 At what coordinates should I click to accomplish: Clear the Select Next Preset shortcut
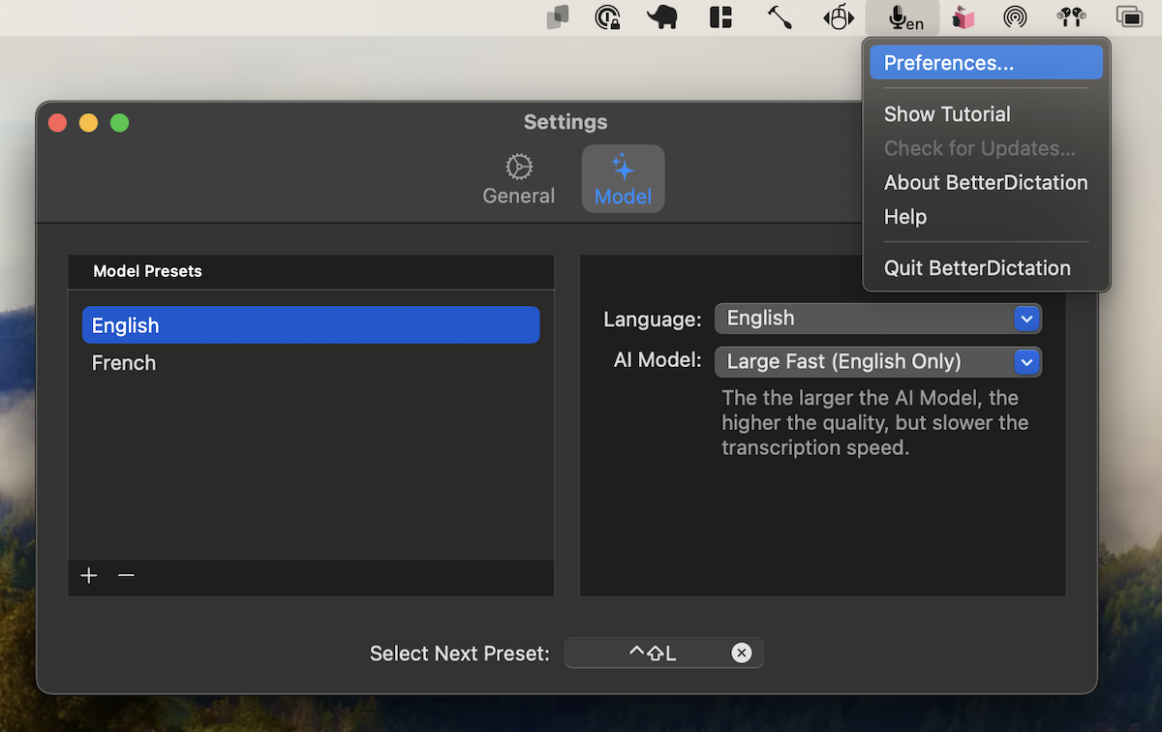742,654
